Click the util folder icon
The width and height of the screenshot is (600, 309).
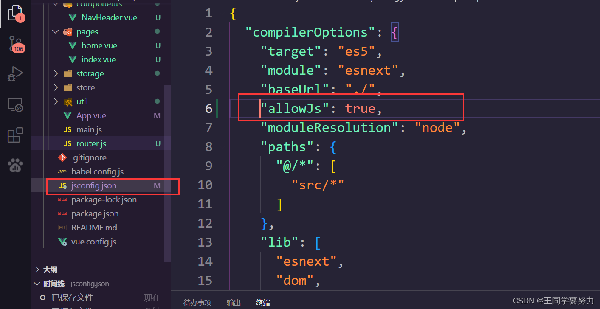[x=68, y=102]
